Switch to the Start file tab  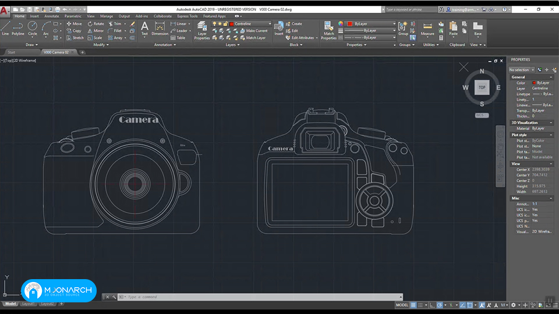pyautogui.click(x=12, y=52)
